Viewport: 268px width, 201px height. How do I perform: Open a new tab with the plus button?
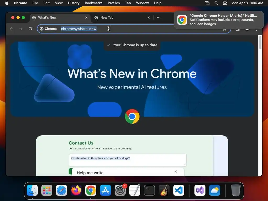click(158, 18)
